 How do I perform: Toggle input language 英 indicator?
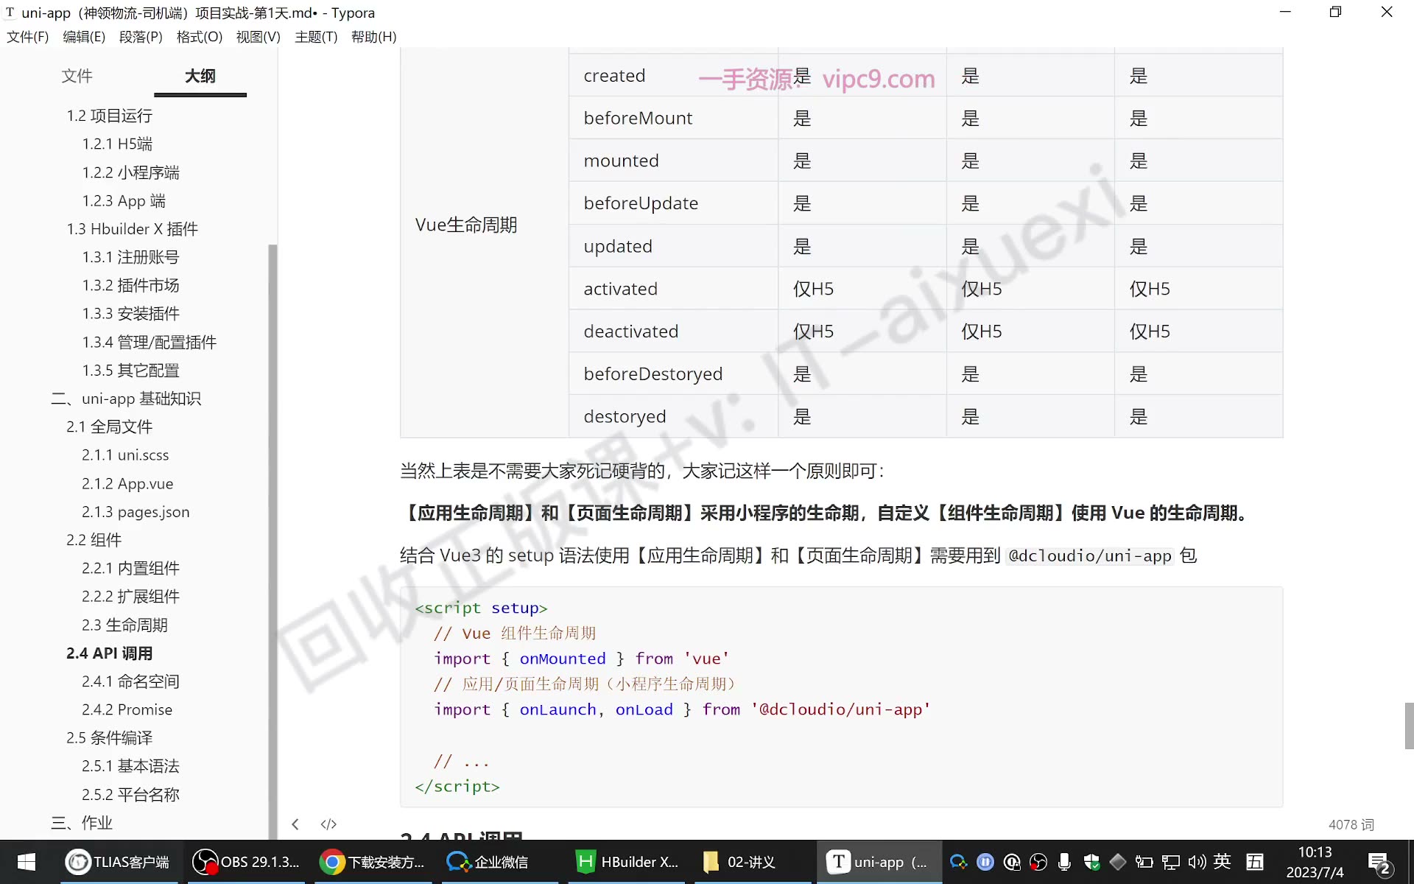point(1223,861)
